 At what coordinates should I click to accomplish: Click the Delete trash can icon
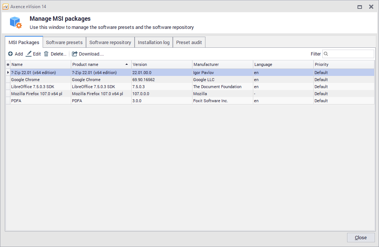[46, 54]
